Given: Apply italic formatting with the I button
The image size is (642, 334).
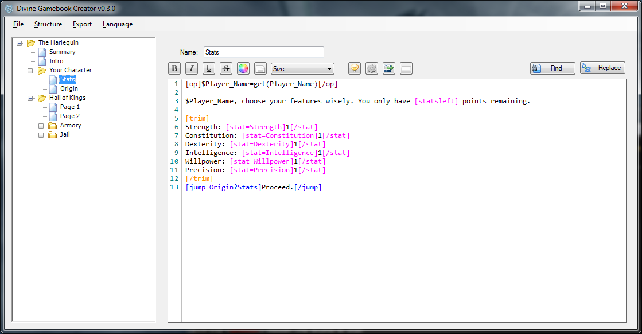Looking at the screenshot, I should coord(192,68).
